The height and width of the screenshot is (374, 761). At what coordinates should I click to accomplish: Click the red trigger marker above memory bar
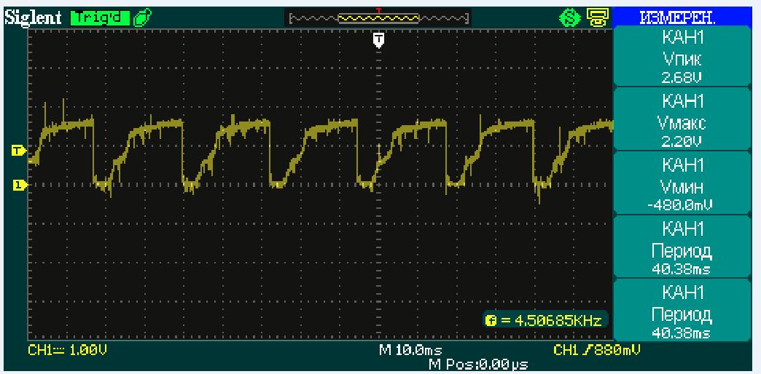(x=378, y=10)
